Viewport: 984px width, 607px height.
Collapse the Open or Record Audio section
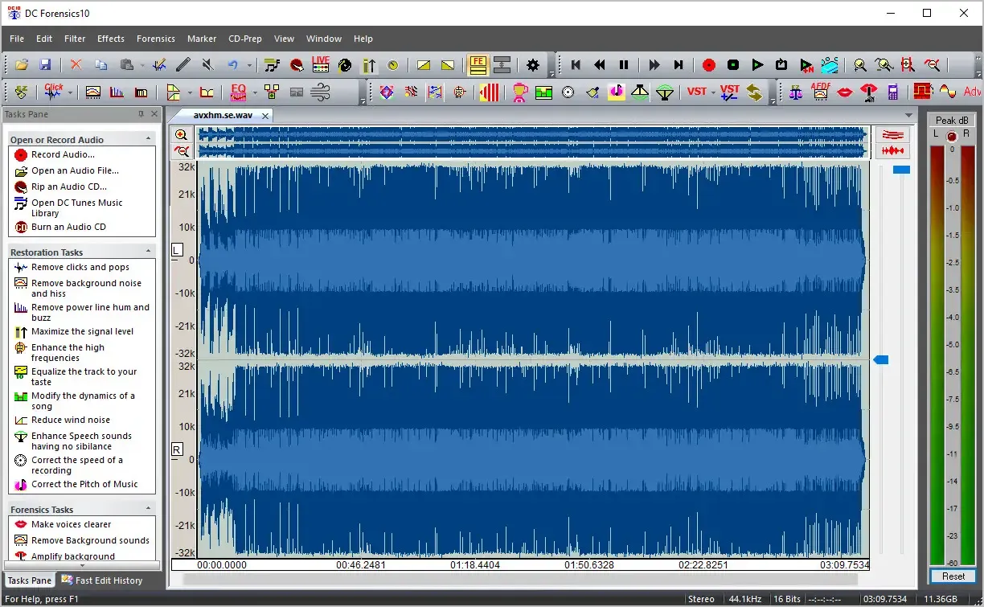pyautogui.click(x=148, y=138)
